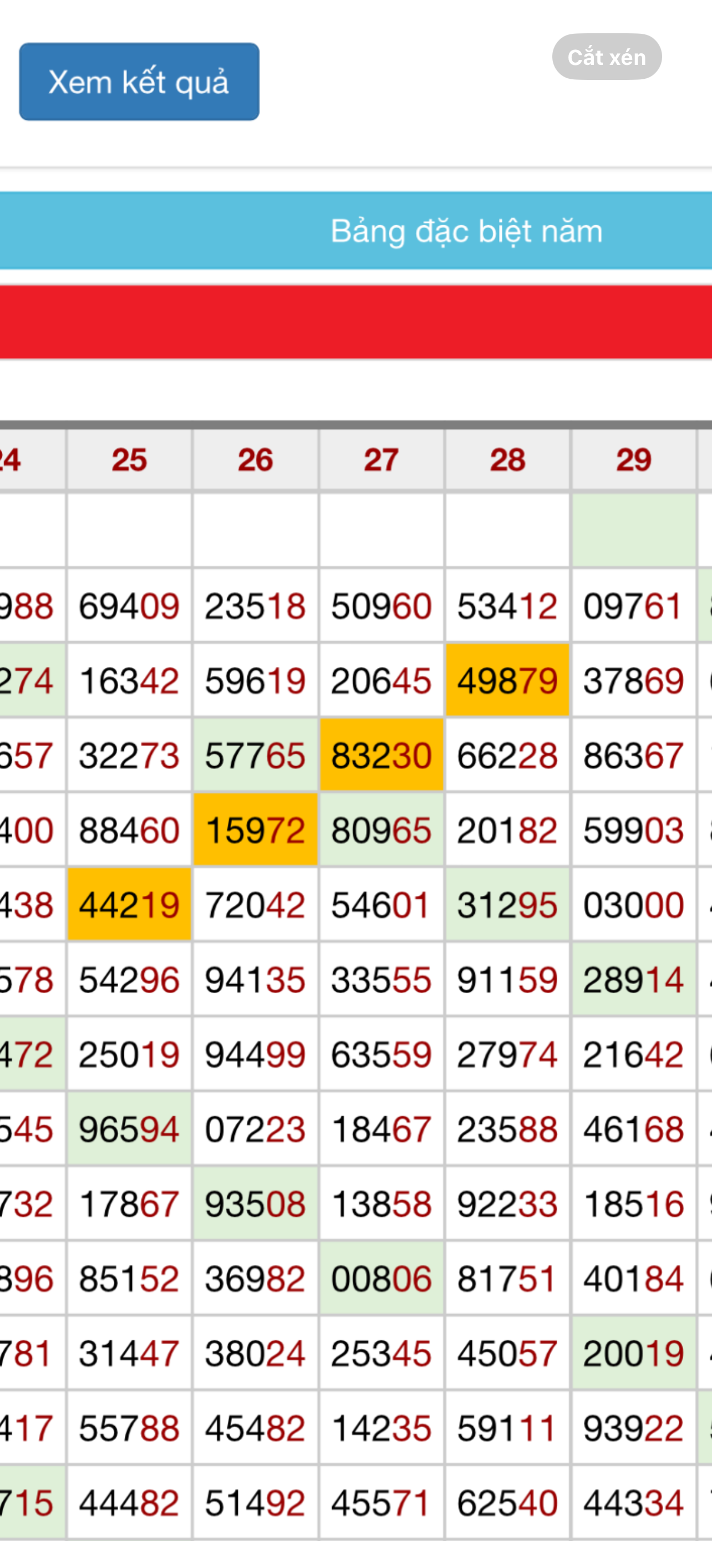This screenshot has height=1541, width=712.
Task: Click the cell showing 03000
Action: point(634,905)
